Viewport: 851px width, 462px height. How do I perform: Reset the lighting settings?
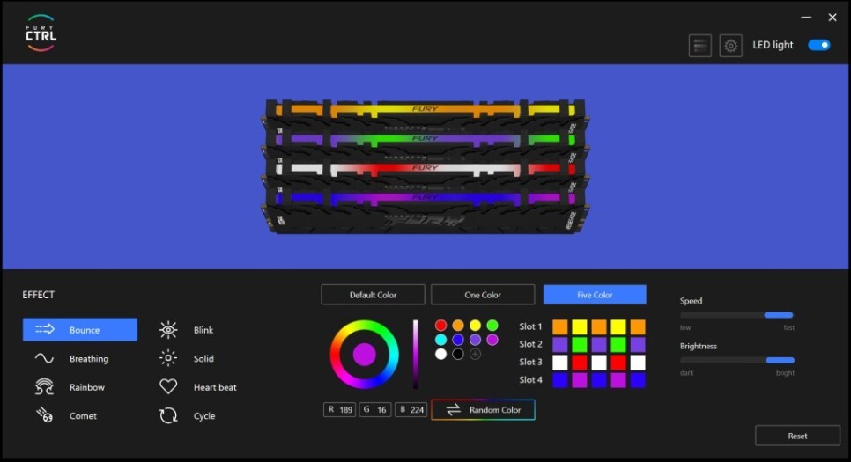(797, 436)
